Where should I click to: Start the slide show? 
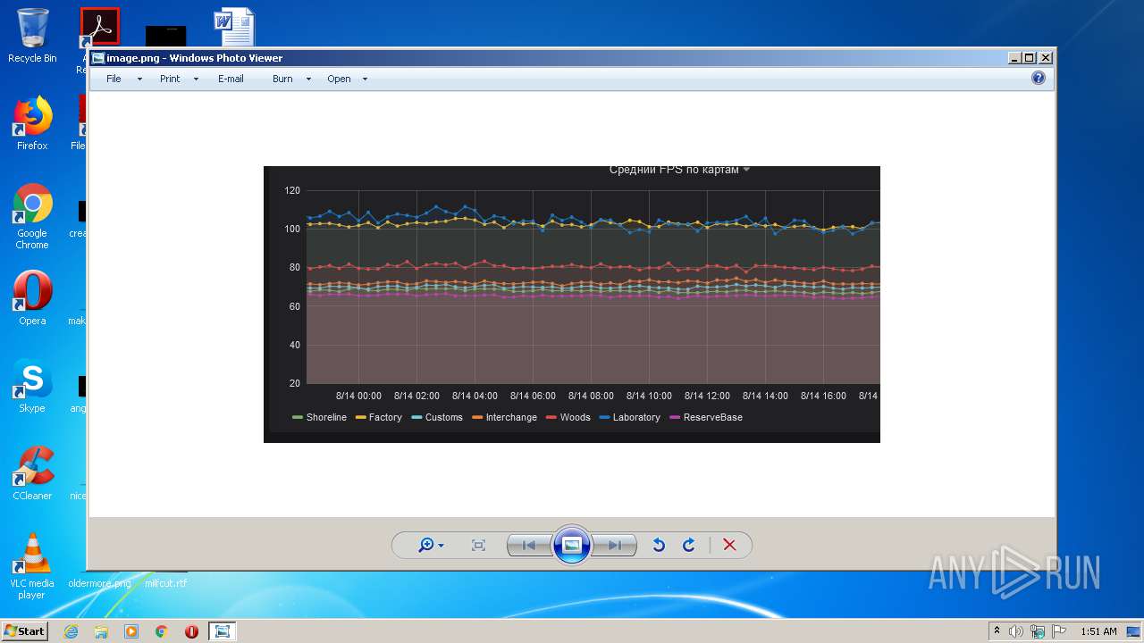(x=572, y=545)
